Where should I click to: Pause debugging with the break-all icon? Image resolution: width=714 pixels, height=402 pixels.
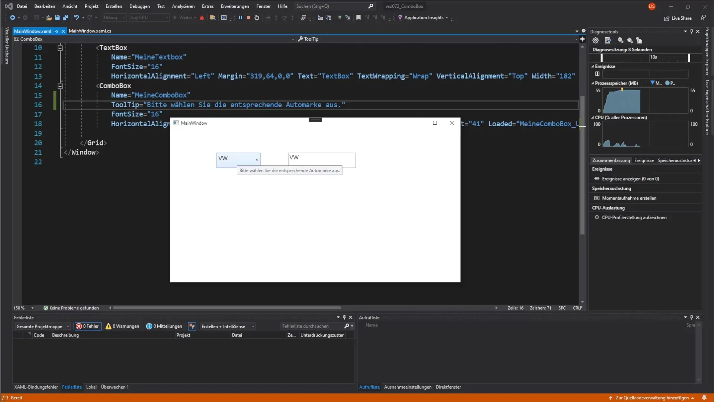(x=241, y=17)
